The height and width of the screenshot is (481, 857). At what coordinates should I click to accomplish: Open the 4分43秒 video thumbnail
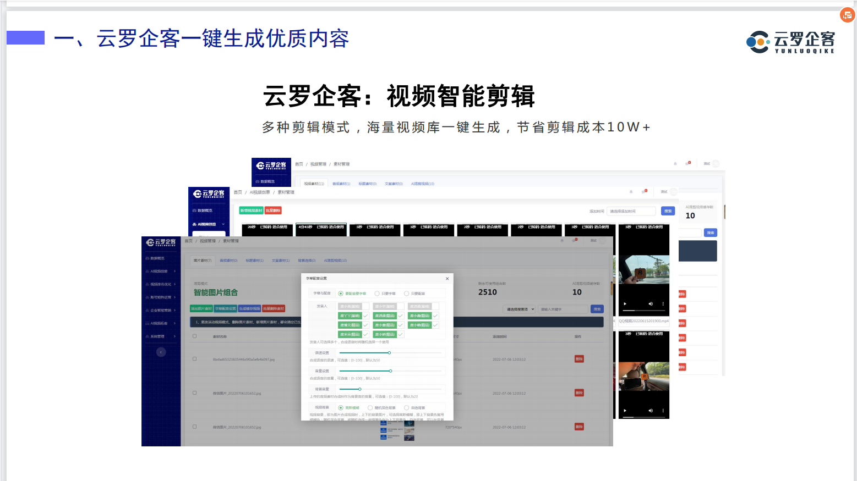pyautogui.click(x=321, y=230)
